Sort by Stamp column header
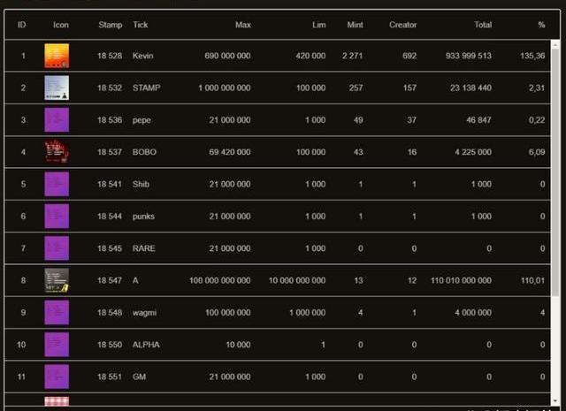Image resolution: width=566 pixels, height=411 pixels. 111,25
